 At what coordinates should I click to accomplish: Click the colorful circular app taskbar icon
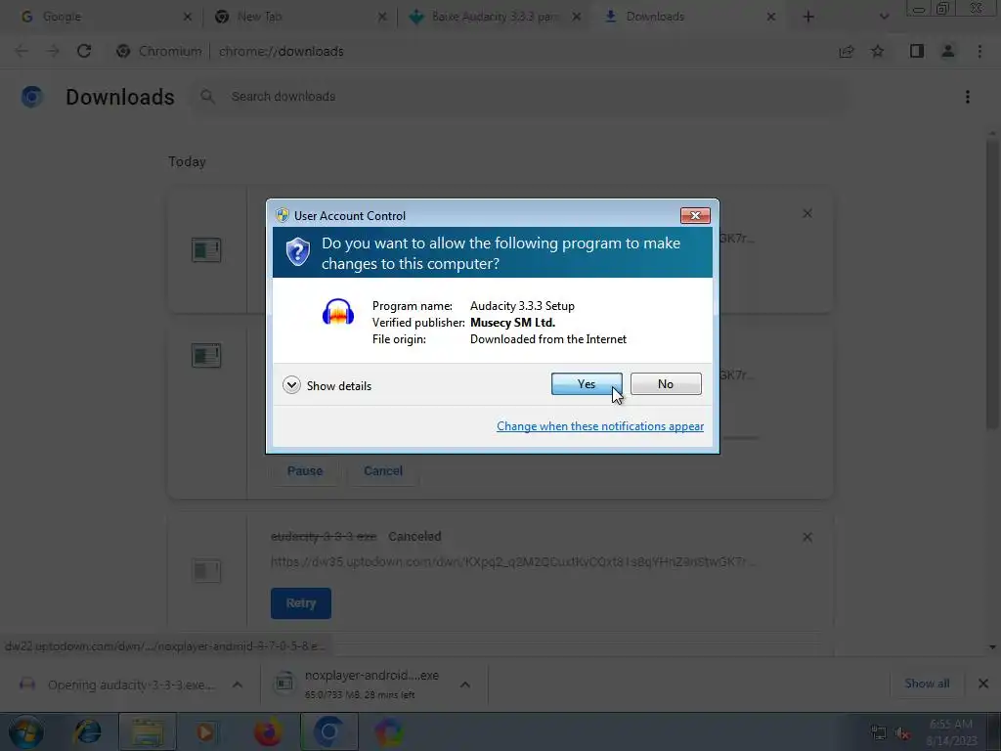[x=389, y=731]
